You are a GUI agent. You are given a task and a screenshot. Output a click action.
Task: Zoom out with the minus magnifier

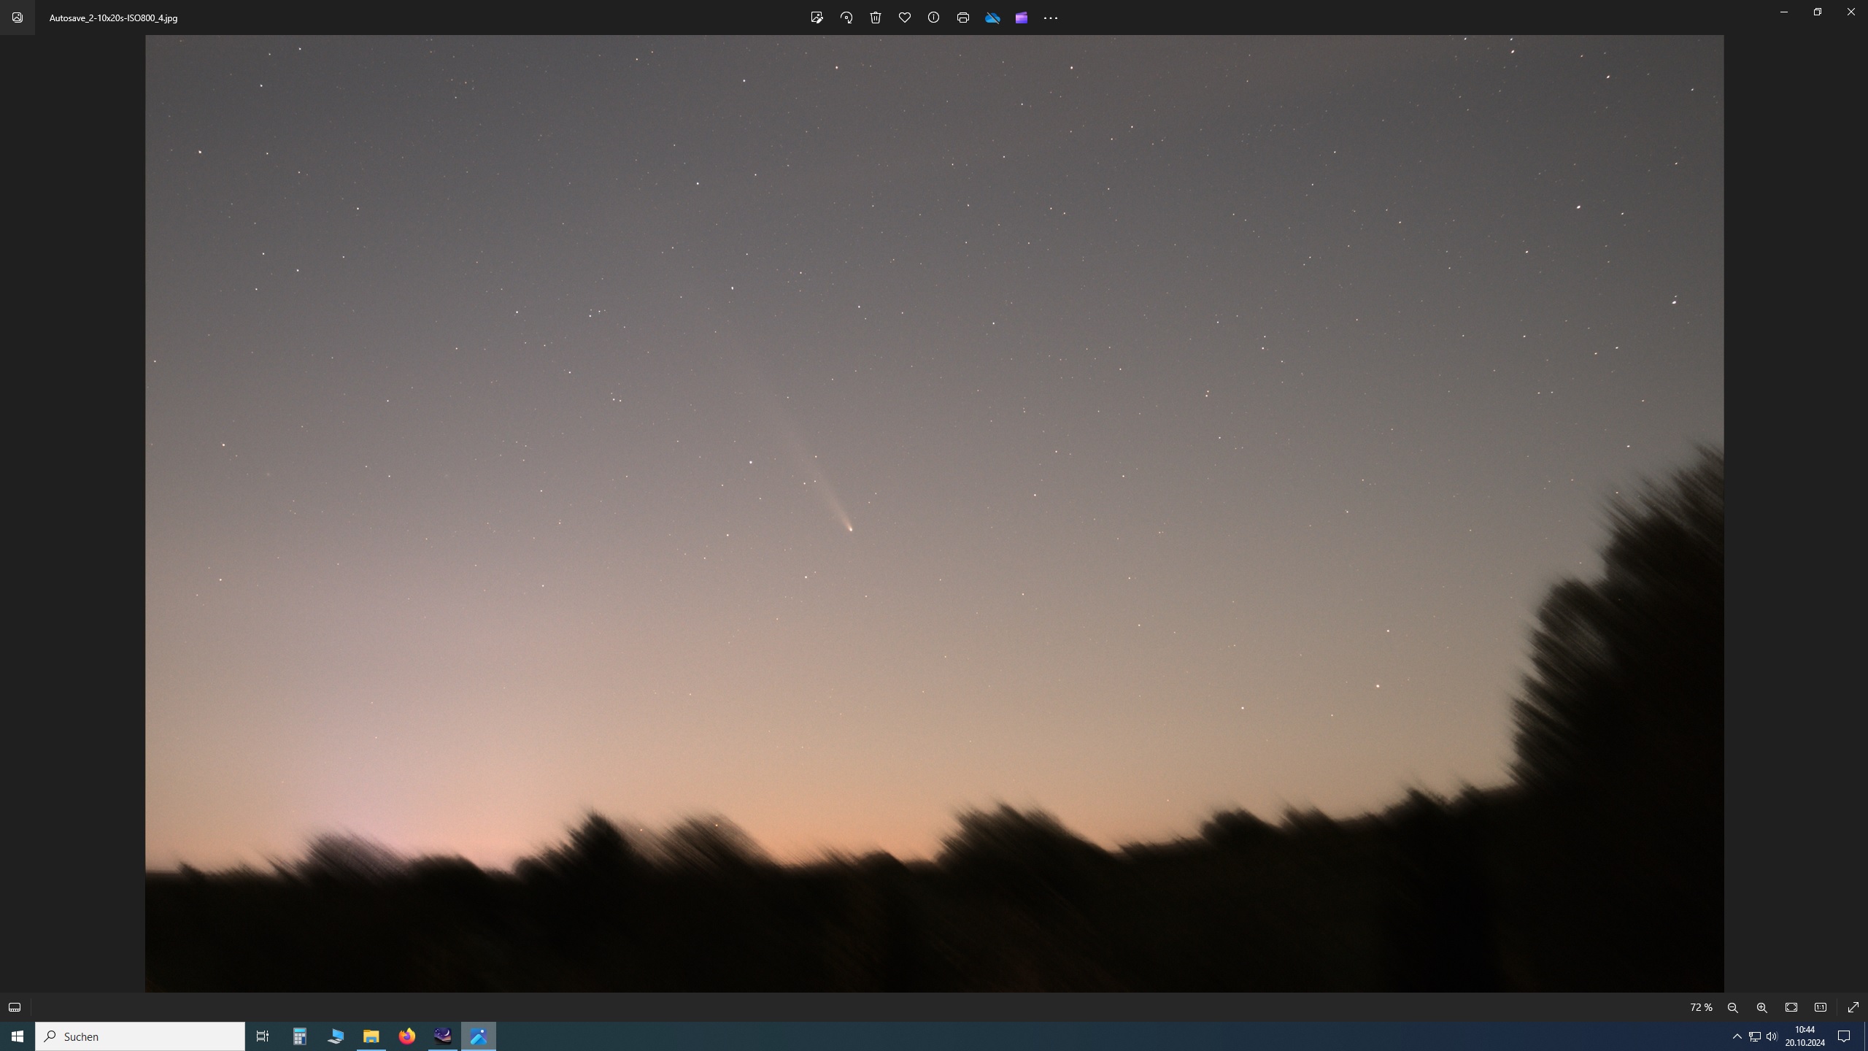[1733, 1007]
